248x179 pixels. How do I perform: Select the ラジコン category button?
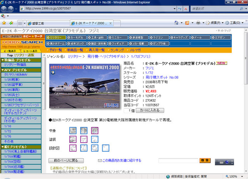tap(159, 38)
